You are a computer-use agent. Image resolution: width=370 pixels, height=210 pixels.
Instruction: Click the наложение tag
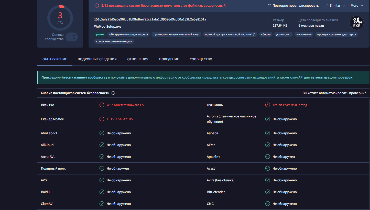pos(304,34)
